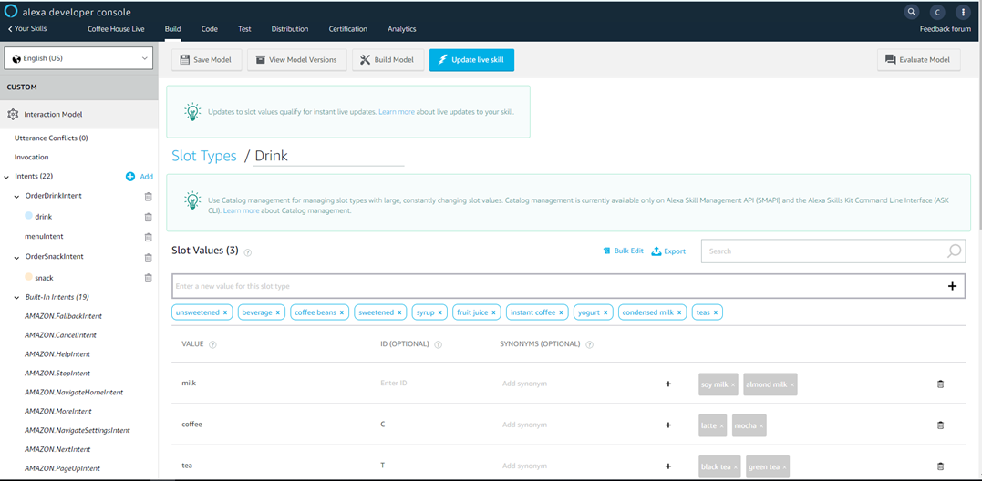
Task: Collapse the Built-In Intents (19) group
Action: [x=16, y=298]
